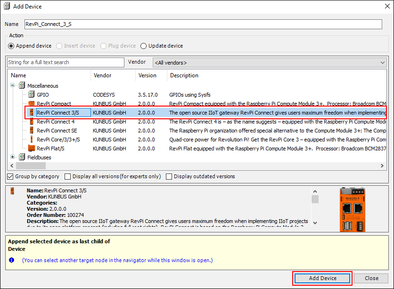
Task: Click the RevPi Connect SE device icon
Action: click(32, 131)
